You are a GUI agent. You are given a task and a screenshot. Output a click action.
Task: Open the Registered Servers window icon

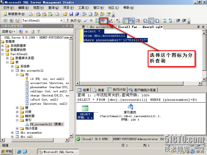84,14
